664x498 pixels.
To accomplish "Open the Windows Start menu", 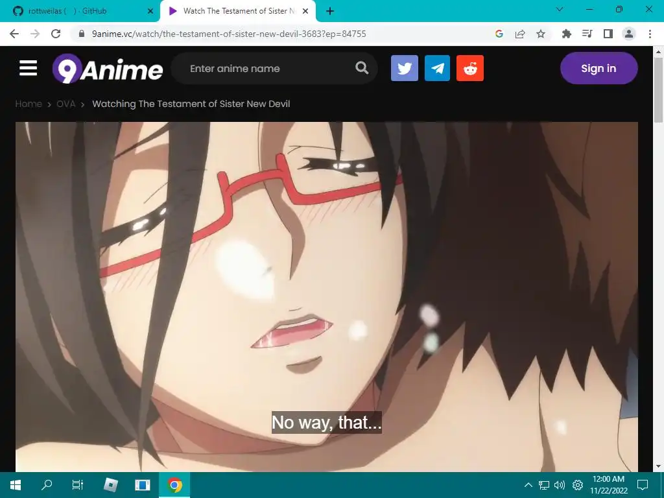I will point(16,485).
